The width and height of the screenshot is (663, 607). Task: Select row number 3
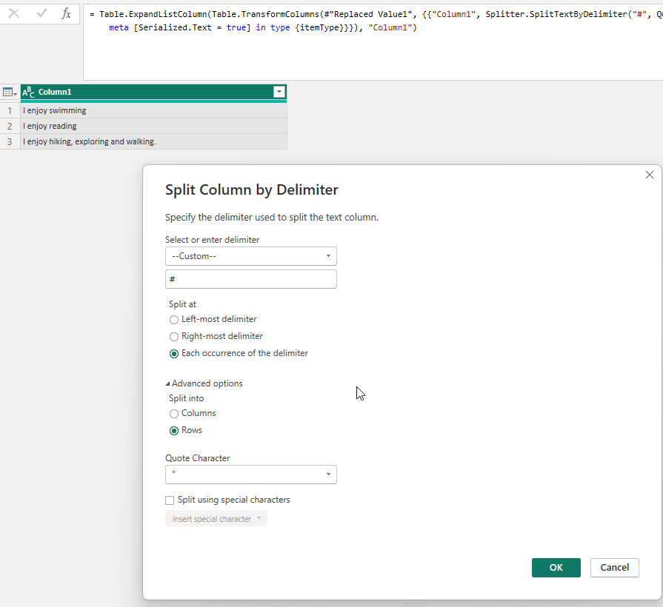(10, 141)
